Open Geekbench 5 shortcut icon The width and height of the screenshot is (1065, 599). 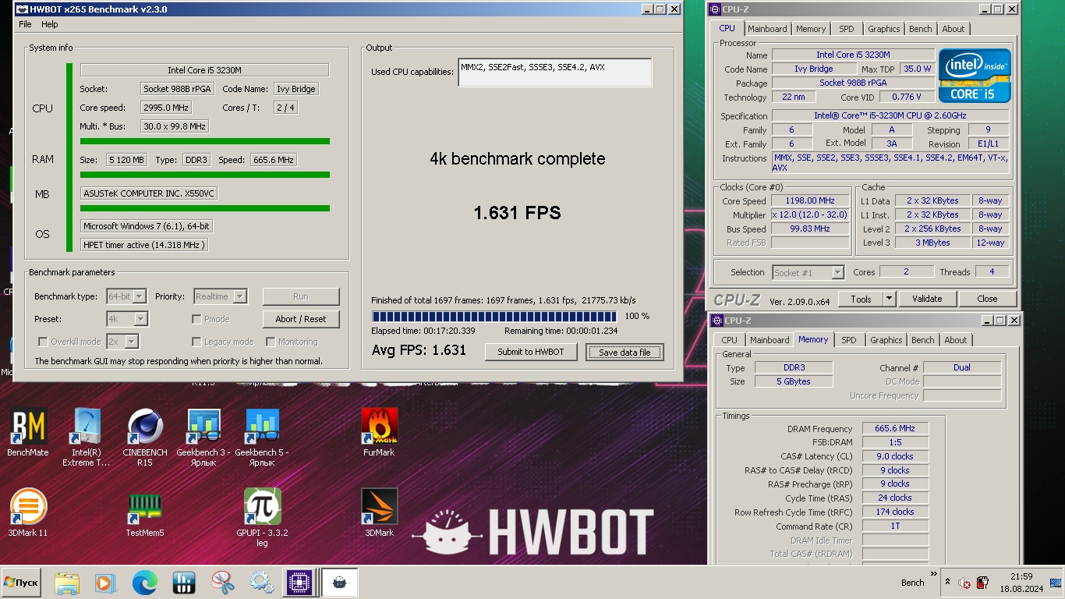coord(262,437)
